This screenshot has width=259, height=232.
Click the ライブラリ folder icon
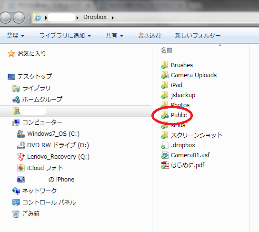16,88
